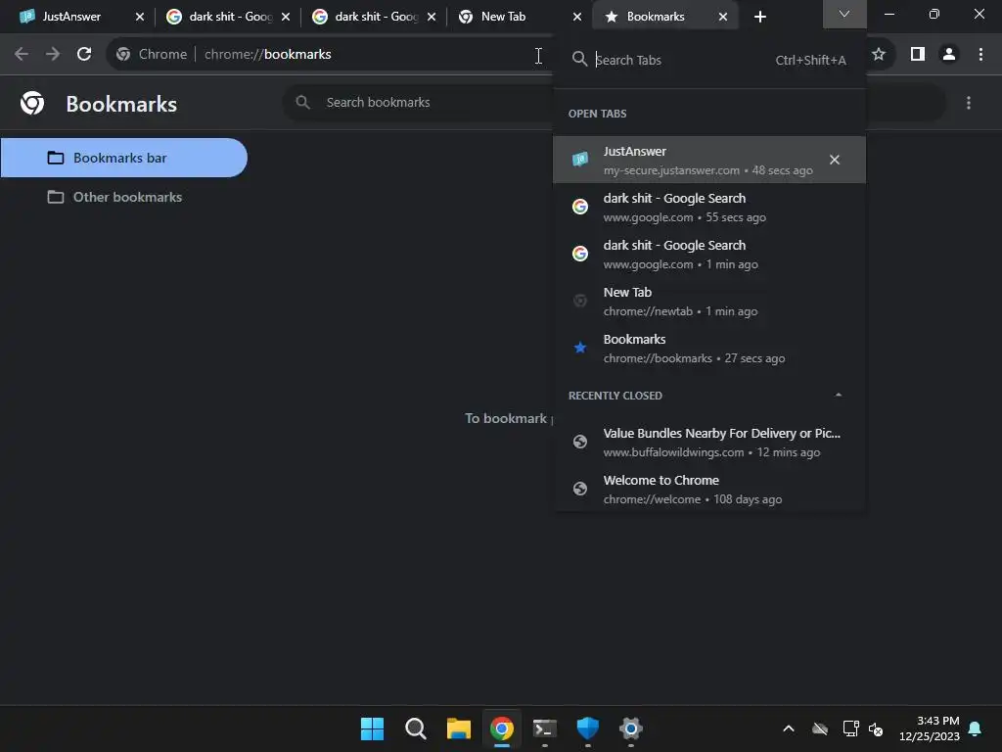
Task: Bookmark this tab with the star icon
Action: (x=879, y=55)
